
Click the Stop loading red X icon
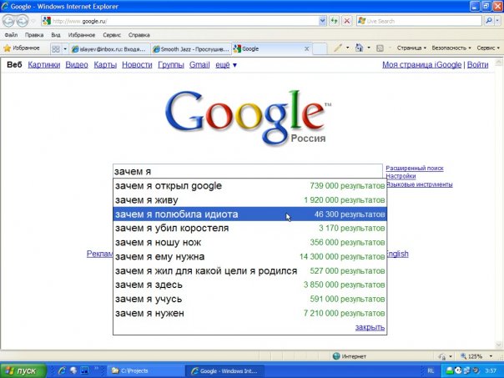pyautogui.click(x=346, y=21)
